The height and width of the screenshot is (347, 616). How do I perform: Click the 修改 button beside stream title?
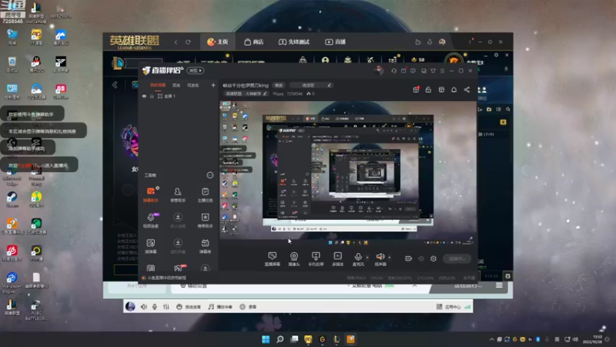coord(279,85)
